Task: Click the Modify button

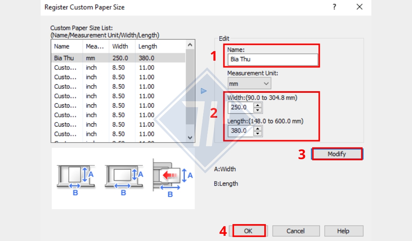Action: [337, 154]
